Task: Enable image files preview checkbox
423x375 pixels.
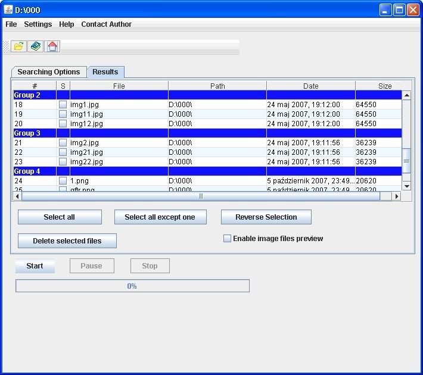Action: pyautogui.click(x=227, y=238)
